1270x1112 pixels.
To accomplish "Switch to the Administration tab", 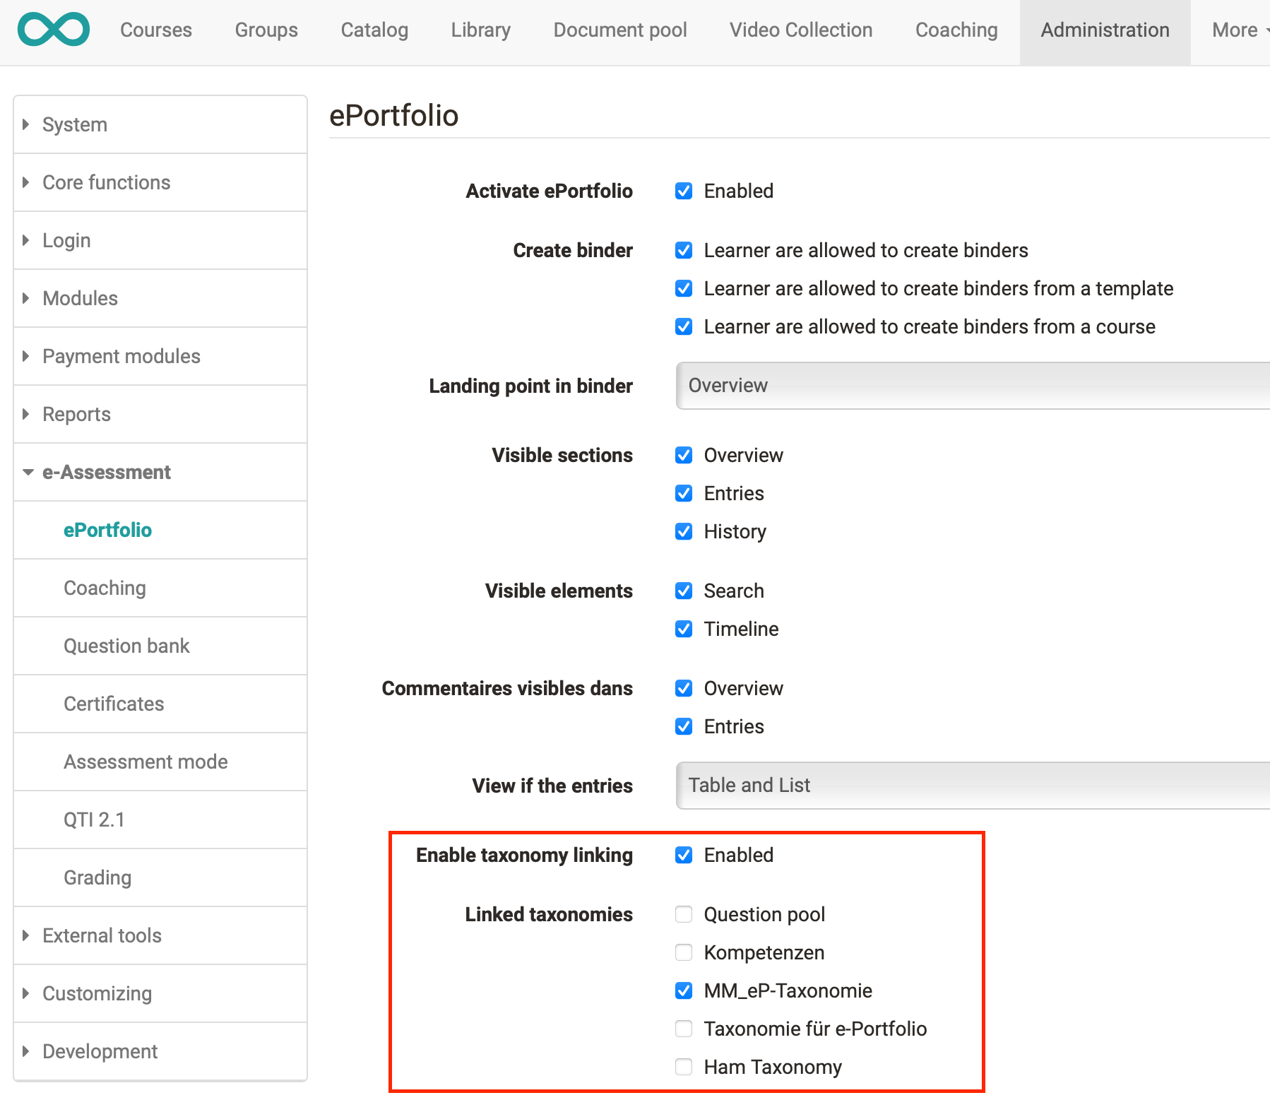I will pyautogui.click(x=1104, y=30).
